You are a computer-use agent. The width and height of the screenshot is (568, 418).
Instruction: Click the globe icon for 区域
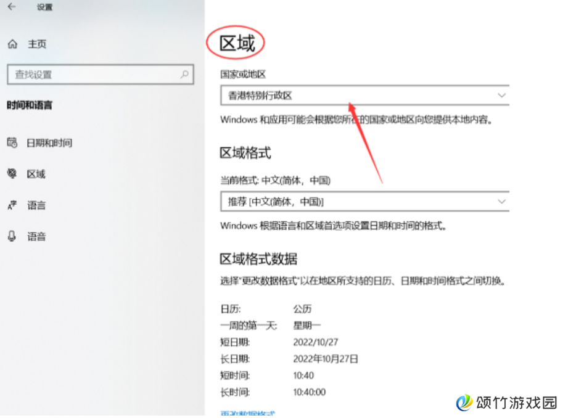point(12,174)
